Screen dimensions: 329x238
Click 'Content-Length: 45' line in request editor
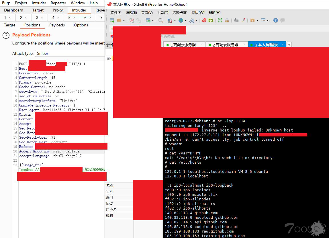click(37, 78)
